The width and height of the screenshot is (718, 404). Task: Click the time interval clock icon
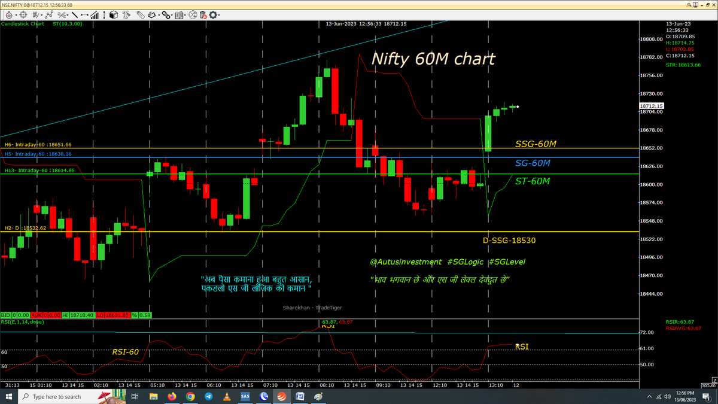9,15
